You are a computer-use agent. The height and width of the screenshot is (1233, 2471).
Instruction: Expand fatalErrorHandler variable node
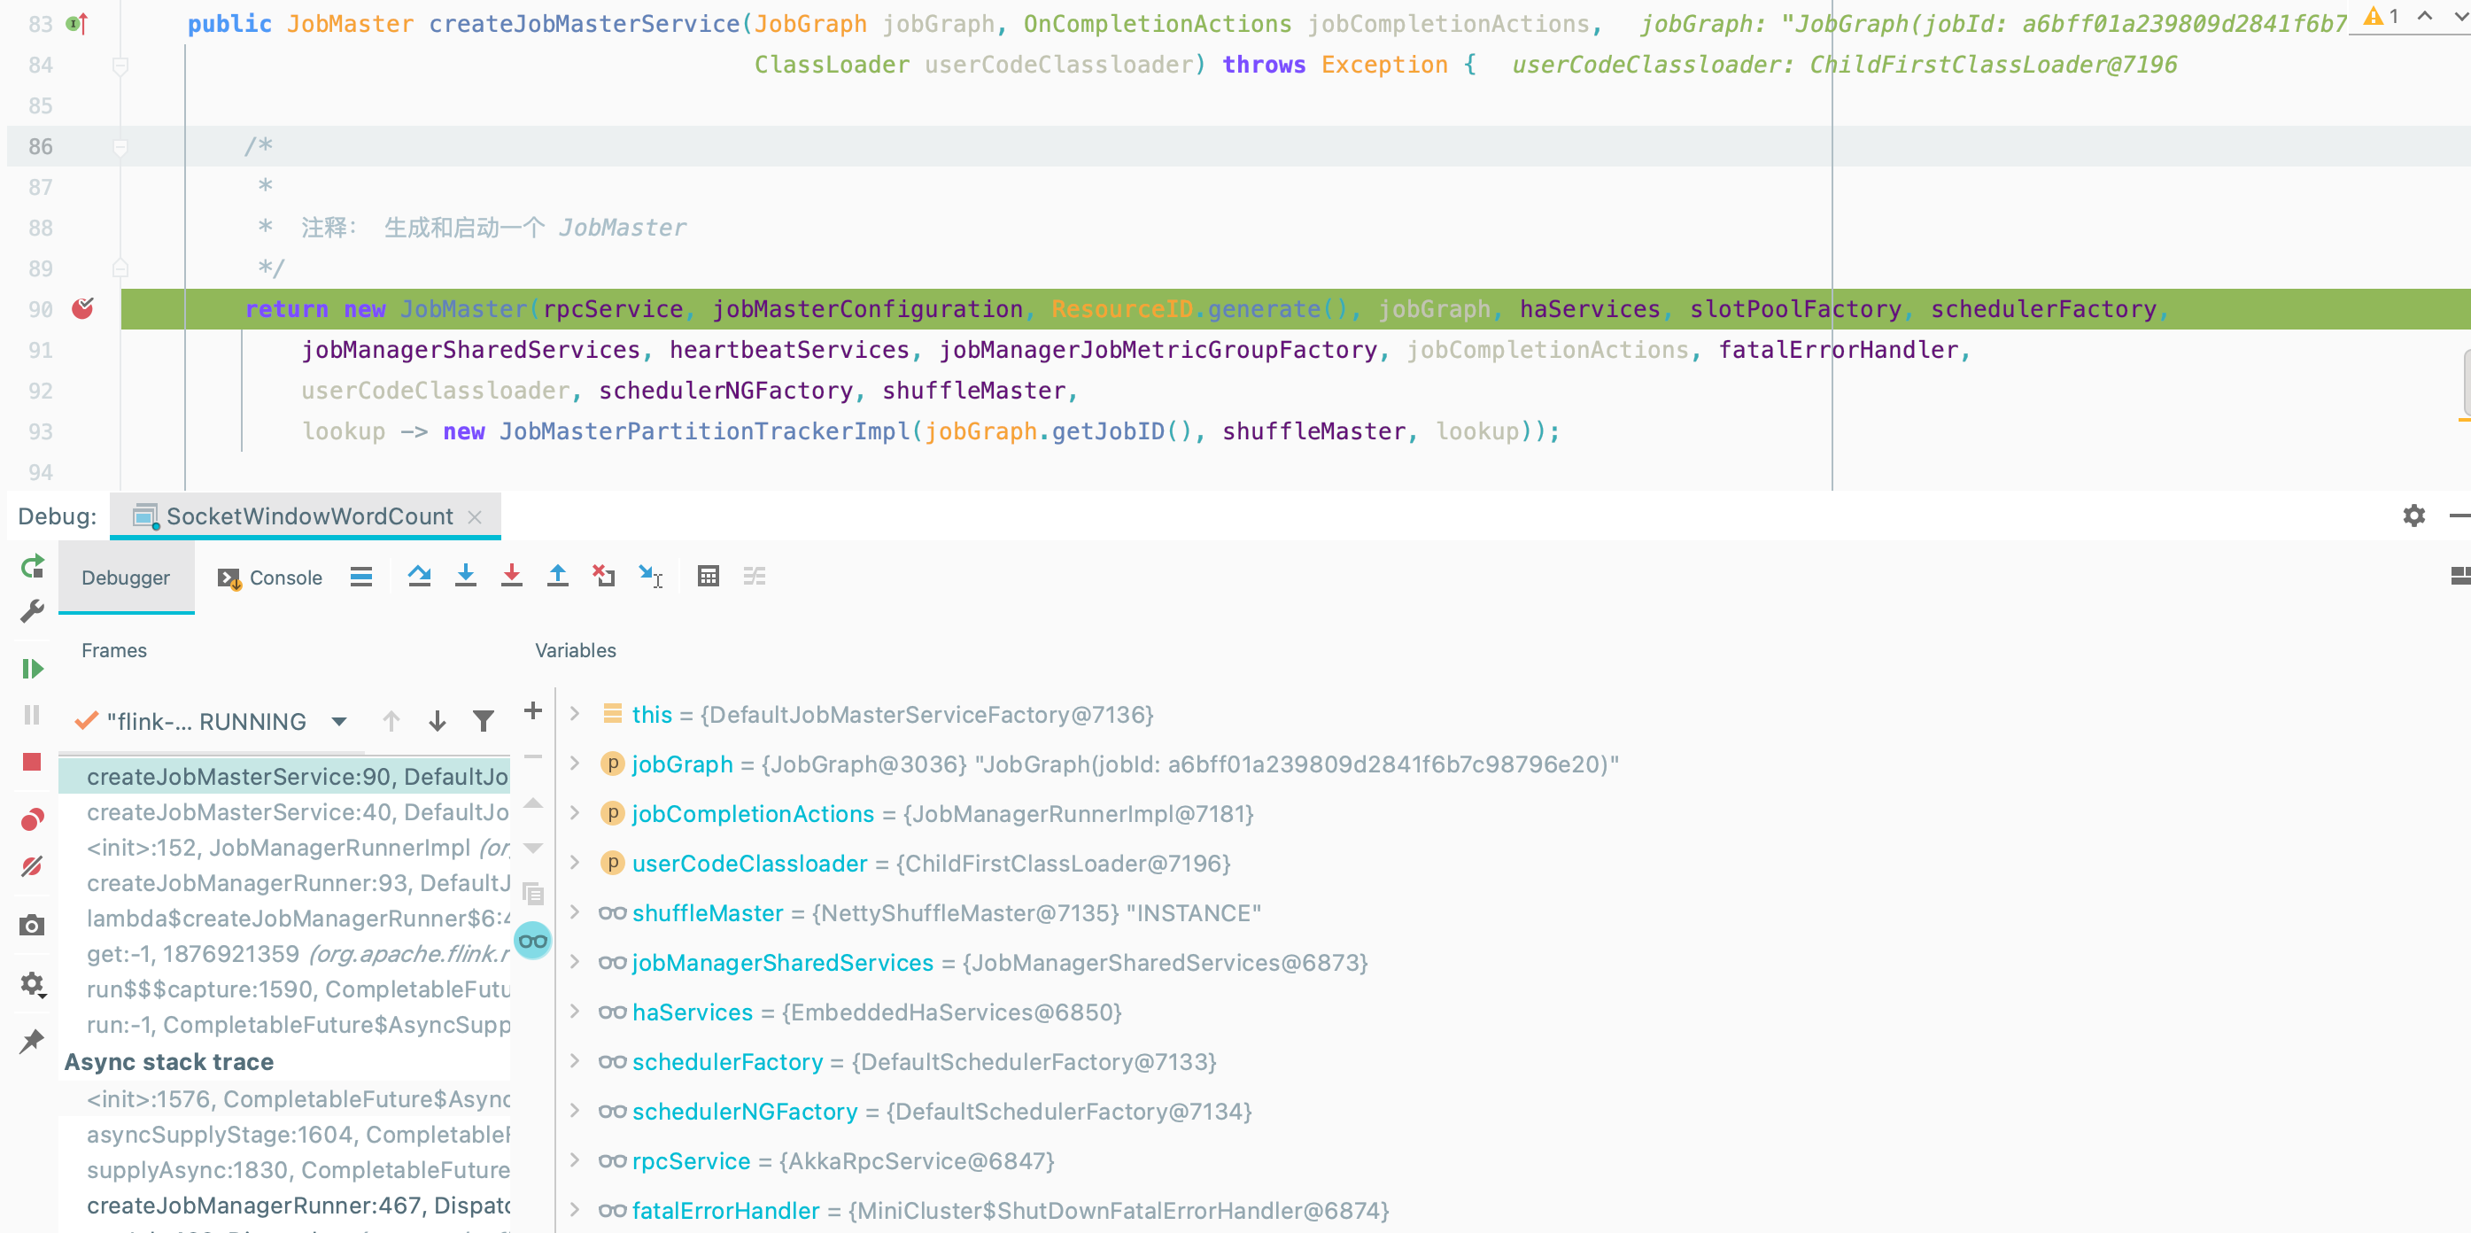point(575,1209)
